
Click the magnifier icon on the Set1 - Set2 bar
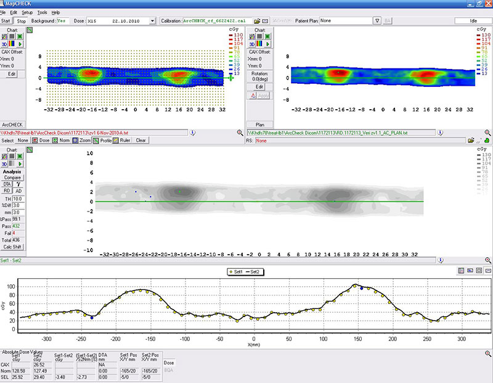pos(487,260)
